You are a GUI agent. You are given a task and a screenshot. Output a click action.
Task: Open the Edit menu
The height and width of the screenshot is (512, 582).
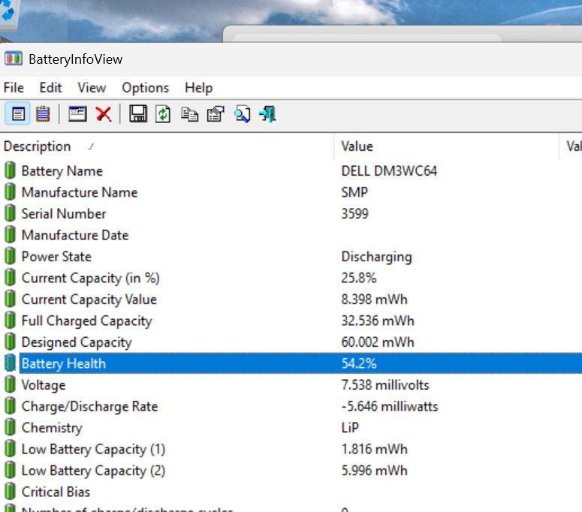coord(50,88)
